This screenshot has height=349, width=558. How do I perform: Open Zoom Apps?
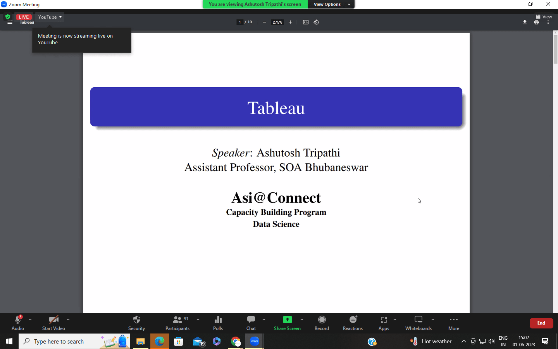384,323
